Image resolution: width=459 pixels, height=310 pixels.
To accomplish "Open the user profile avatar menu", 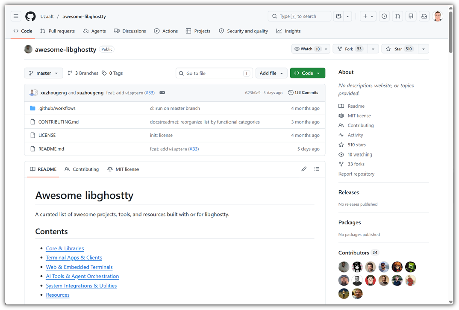I will [x=438, y=16].
